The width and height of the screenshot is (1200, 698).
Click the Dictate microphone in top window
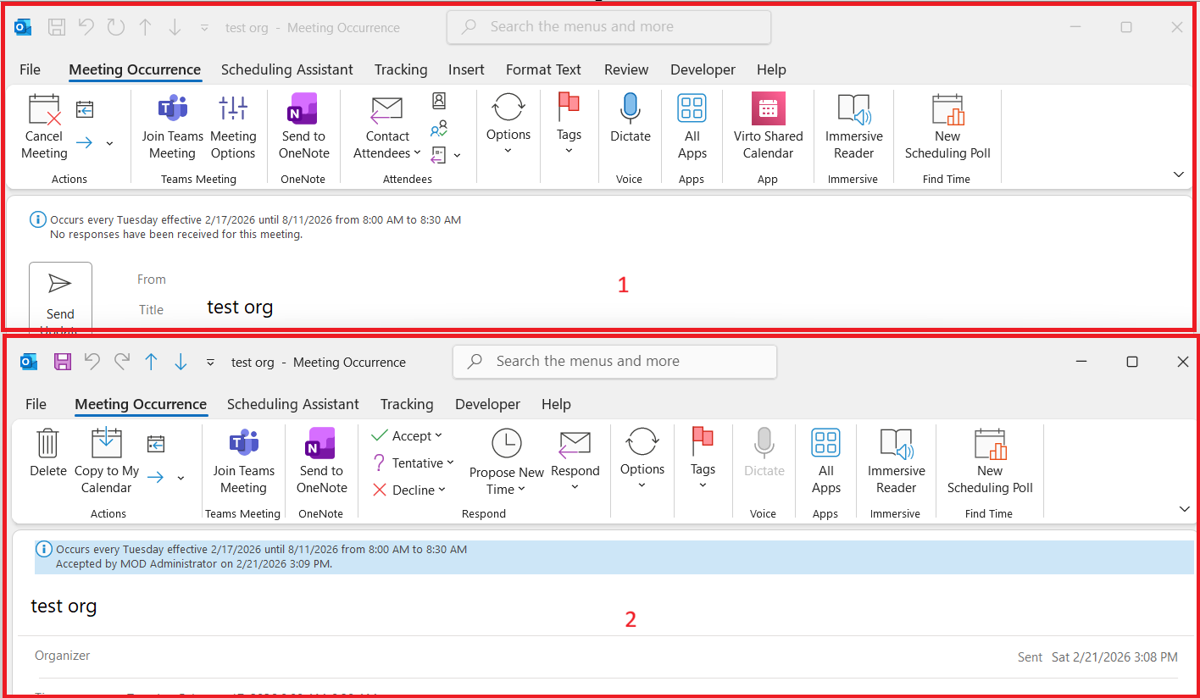[x=630, y=109]
